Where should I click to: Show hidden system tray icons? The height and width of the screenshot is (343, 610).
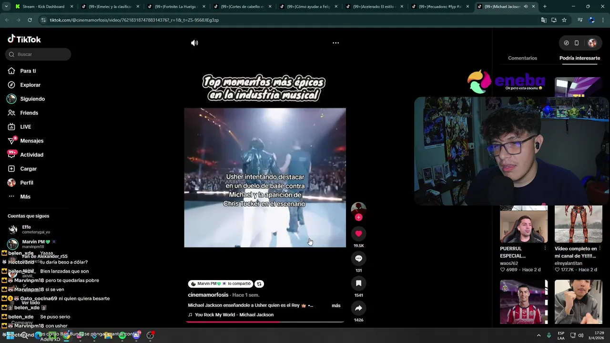539,335
